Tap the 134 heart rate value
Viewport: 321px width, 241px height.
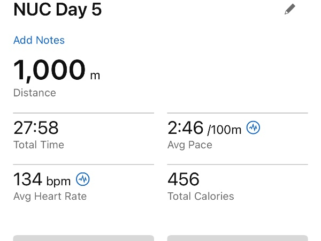coord(28,179)
